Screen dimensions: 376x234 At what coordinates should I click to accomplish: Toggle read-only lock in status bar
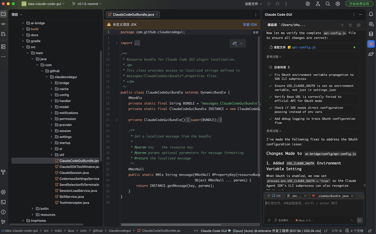(x=370, y=231)
